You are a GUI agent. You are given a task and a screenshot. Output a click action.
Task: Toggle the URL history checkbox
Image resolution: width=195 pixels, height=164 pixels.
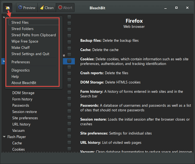[x=69, y=124]
